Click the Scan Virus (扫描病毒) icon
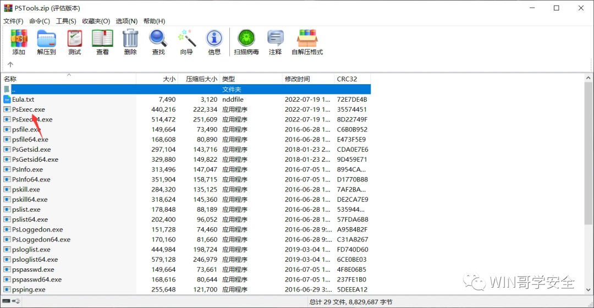The height and width of the screenshot is (308, 594). [246, 38]
